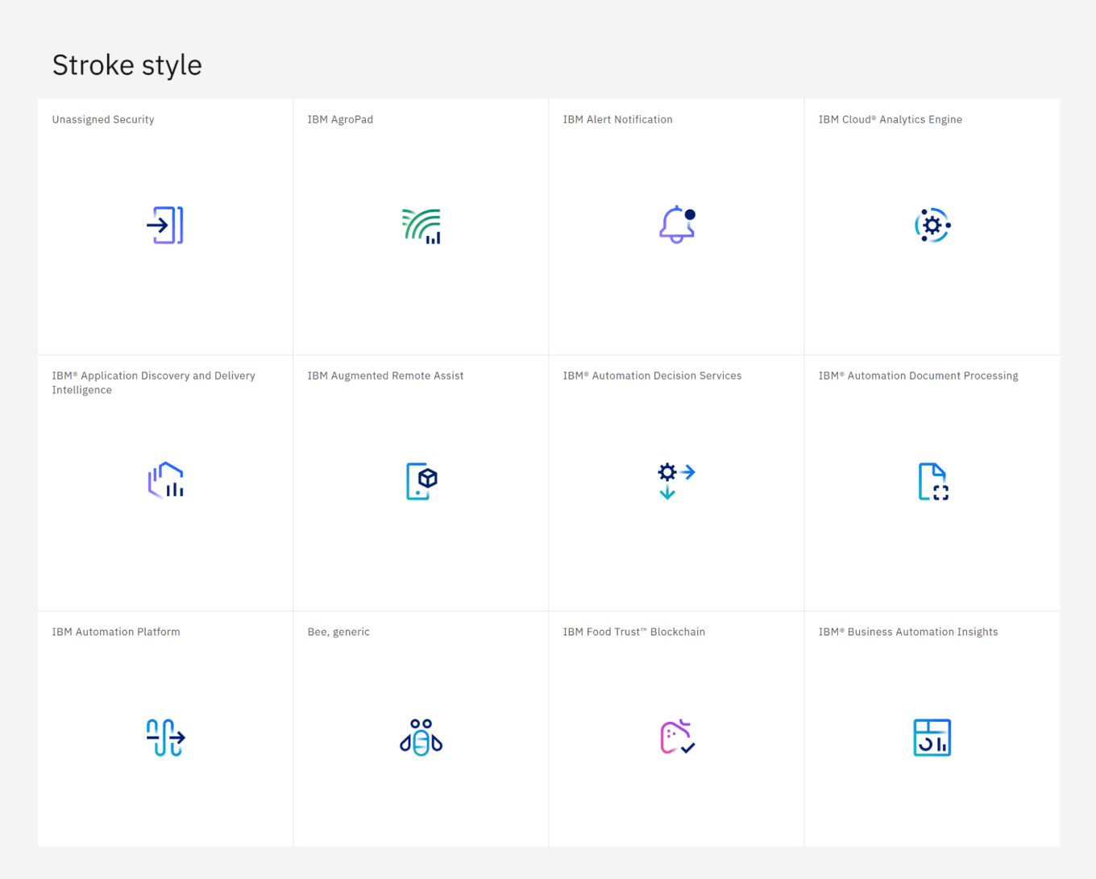
Task: Click the IBM Alert Notification bell icon
Action: pyautogui.click(x=676, y=226)
